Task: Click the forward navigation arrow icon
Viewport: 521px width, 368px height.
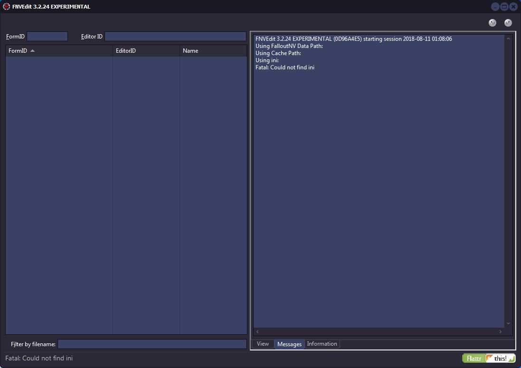Action: [508, 23]
